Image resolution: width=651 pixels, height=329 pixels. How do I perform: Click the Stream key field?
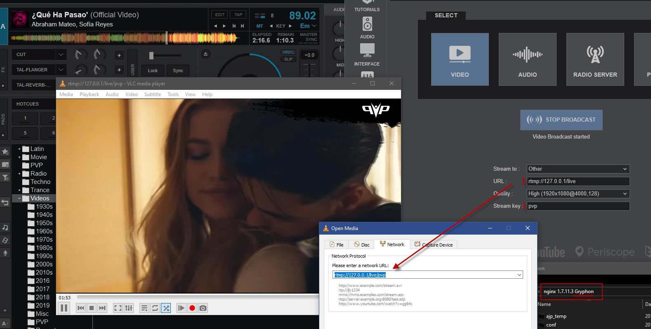click(x=578, y=206)
